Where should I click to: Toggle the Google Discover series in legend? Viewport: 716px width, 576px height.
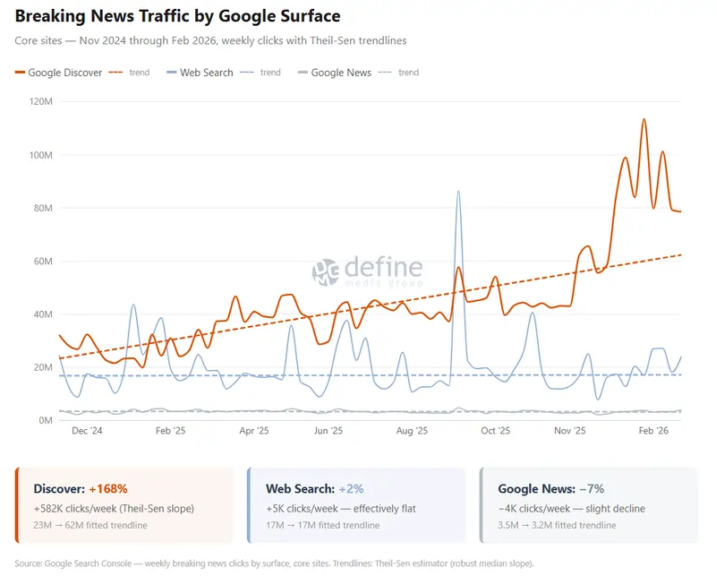point(64,73)
